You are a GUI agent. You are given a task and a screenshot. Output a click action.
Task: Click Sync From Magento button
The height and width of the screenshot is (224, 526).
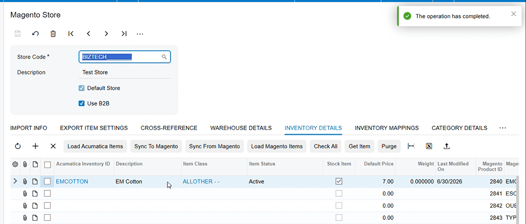(x=214, y=147)
